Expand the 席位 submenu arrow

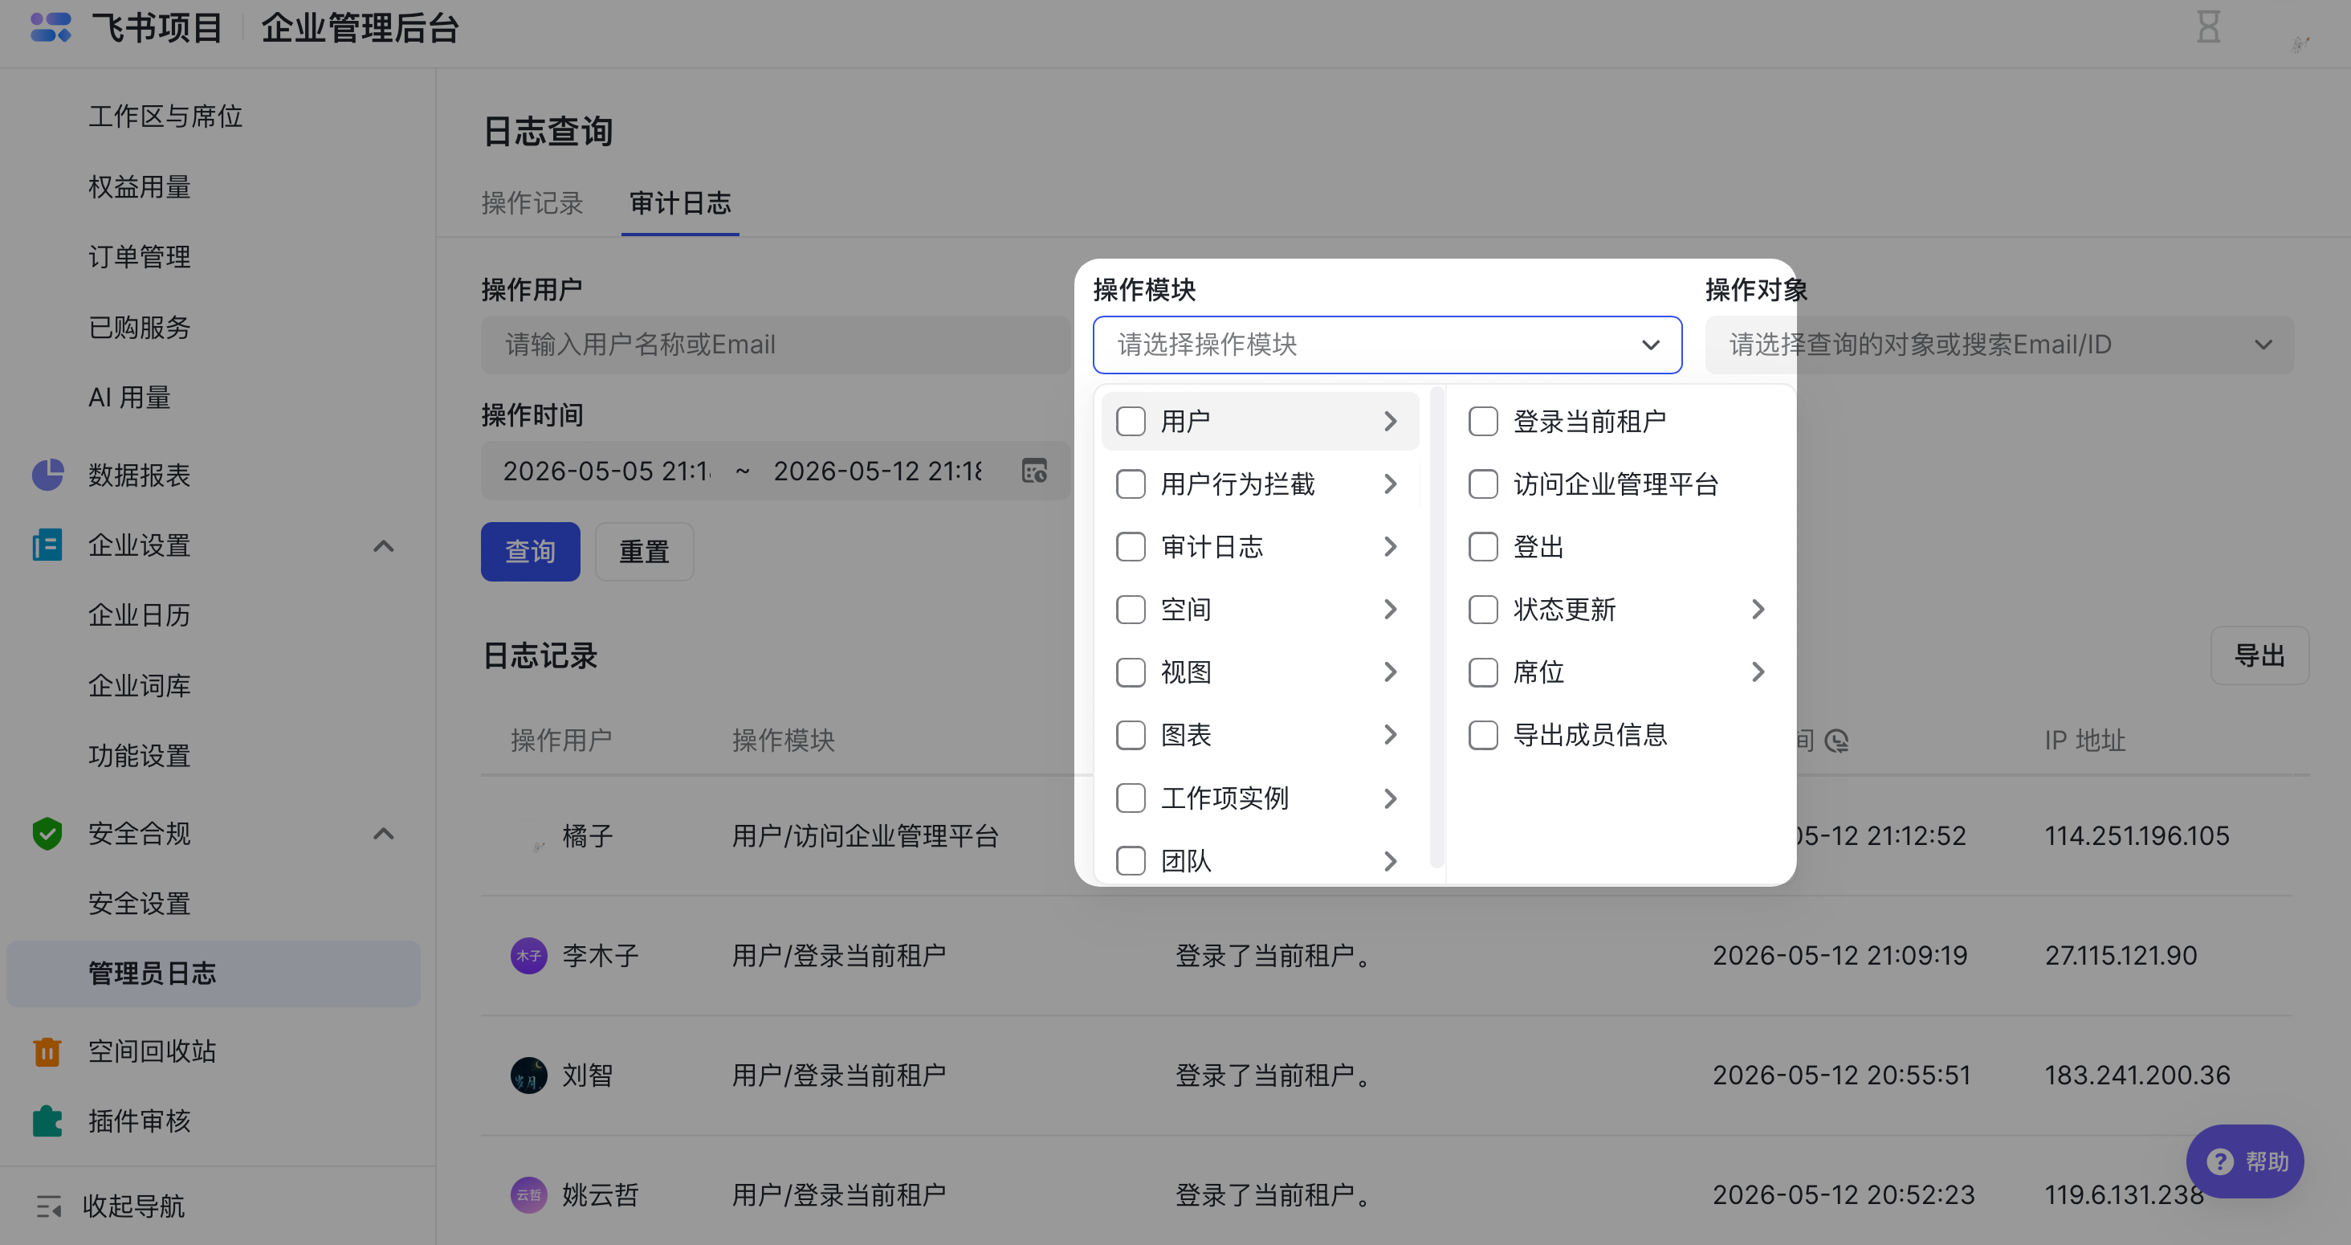tap(1758, 671)
